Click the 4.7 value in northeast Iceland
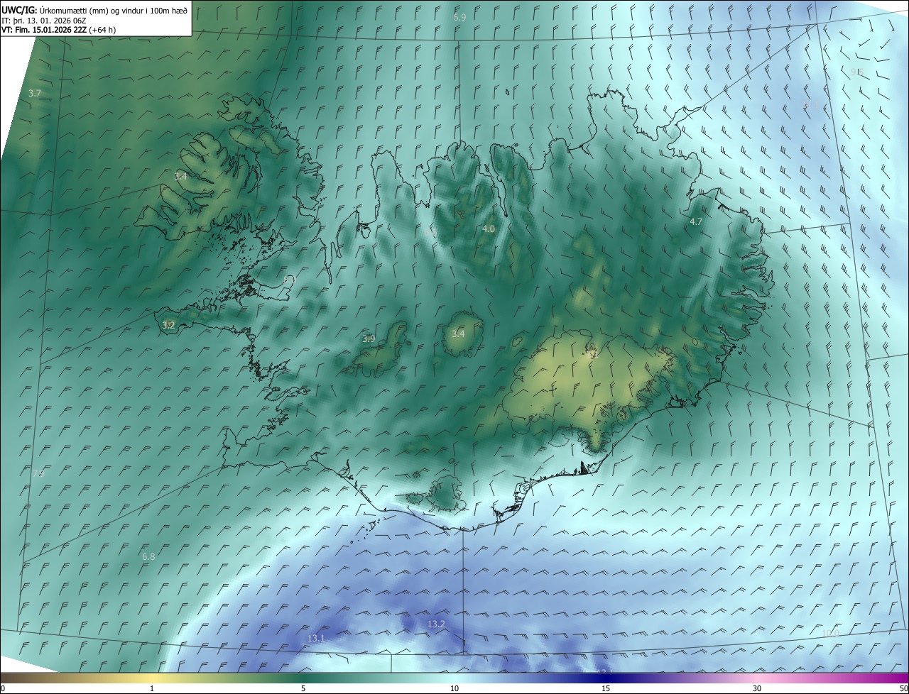Viewport: 909px width, 694px height. (x=696, y=222)
